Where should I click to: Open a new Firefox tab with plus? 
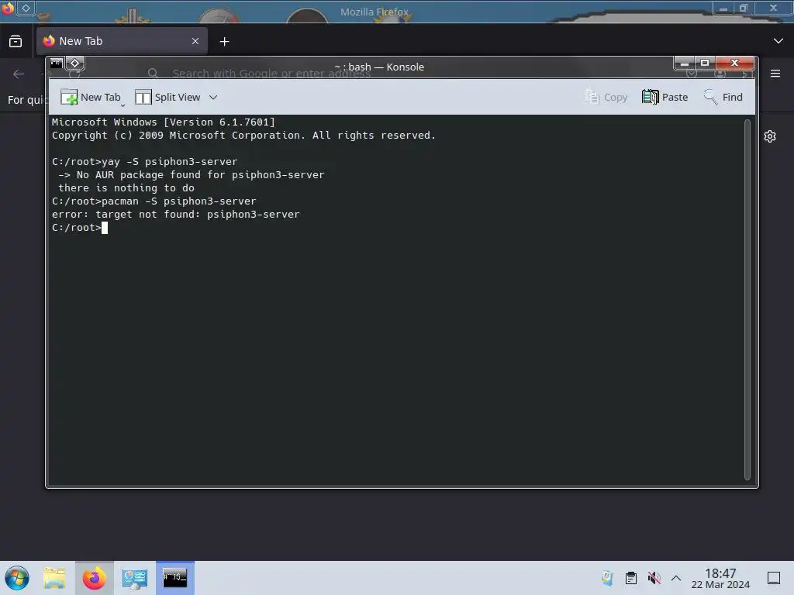224,42
